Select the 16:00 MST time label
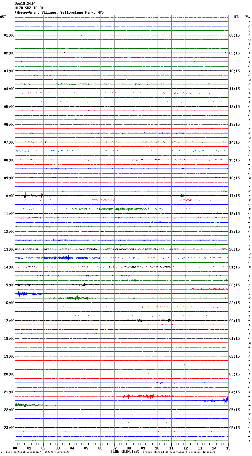This screenshot has height=456, width=252. coord(9,303)
